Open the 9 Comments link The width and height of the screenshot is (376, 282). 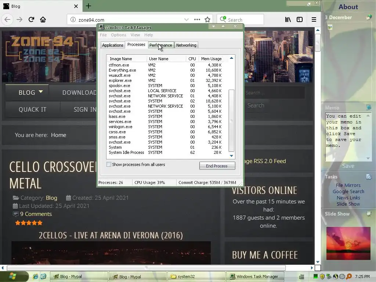point(36,214)
